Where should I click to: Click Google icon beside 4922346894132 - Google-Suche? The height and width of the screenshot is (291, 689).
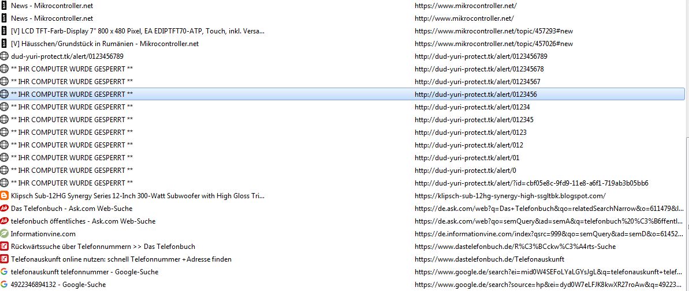pyautogui.click(x=5, y=285)
